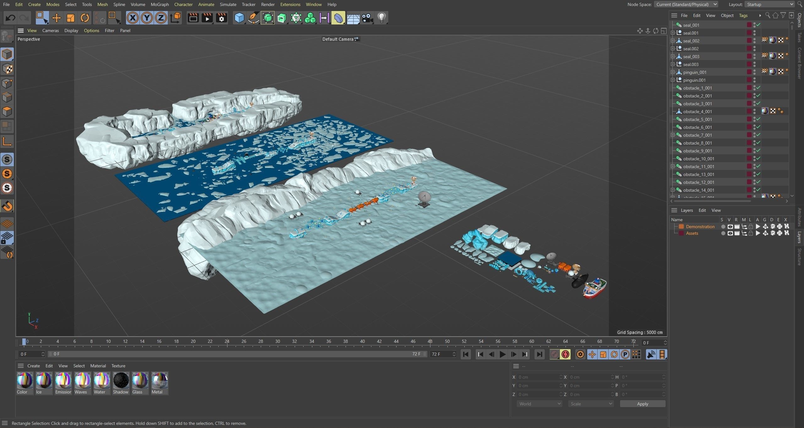This screenshot has height=428, width=804.
Task: Select the Metal material swatch
Action: click(x=160, y=383)
